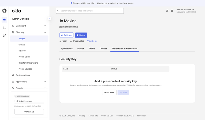Screen dimensions: 205x120
Task: Click the OK14 US Cell footer text
Action: 107,116
